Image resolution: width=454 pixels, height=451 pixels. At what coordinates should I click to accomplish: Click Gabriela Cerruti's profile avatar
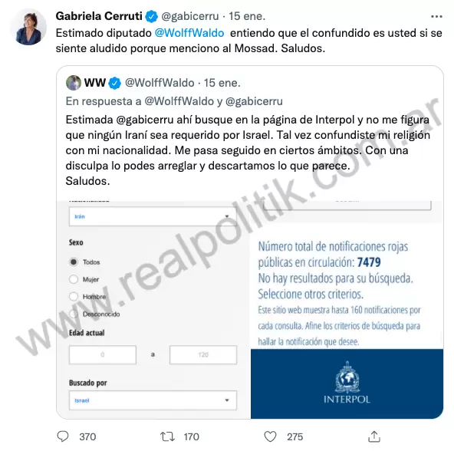tap(28, 27)
